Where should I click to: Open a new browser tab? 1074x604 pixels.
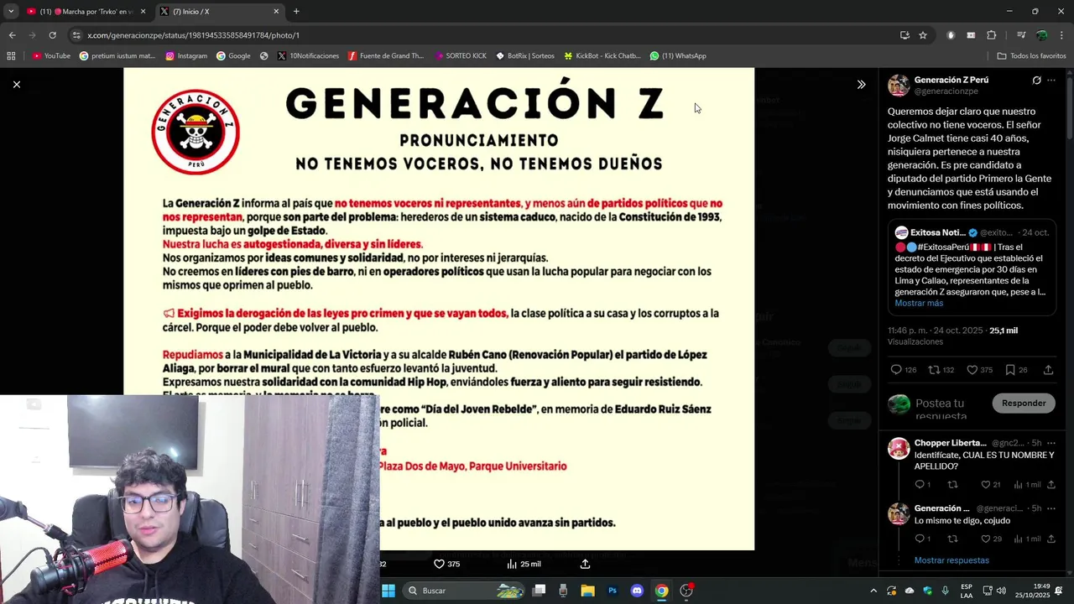(x=296, y=12)
